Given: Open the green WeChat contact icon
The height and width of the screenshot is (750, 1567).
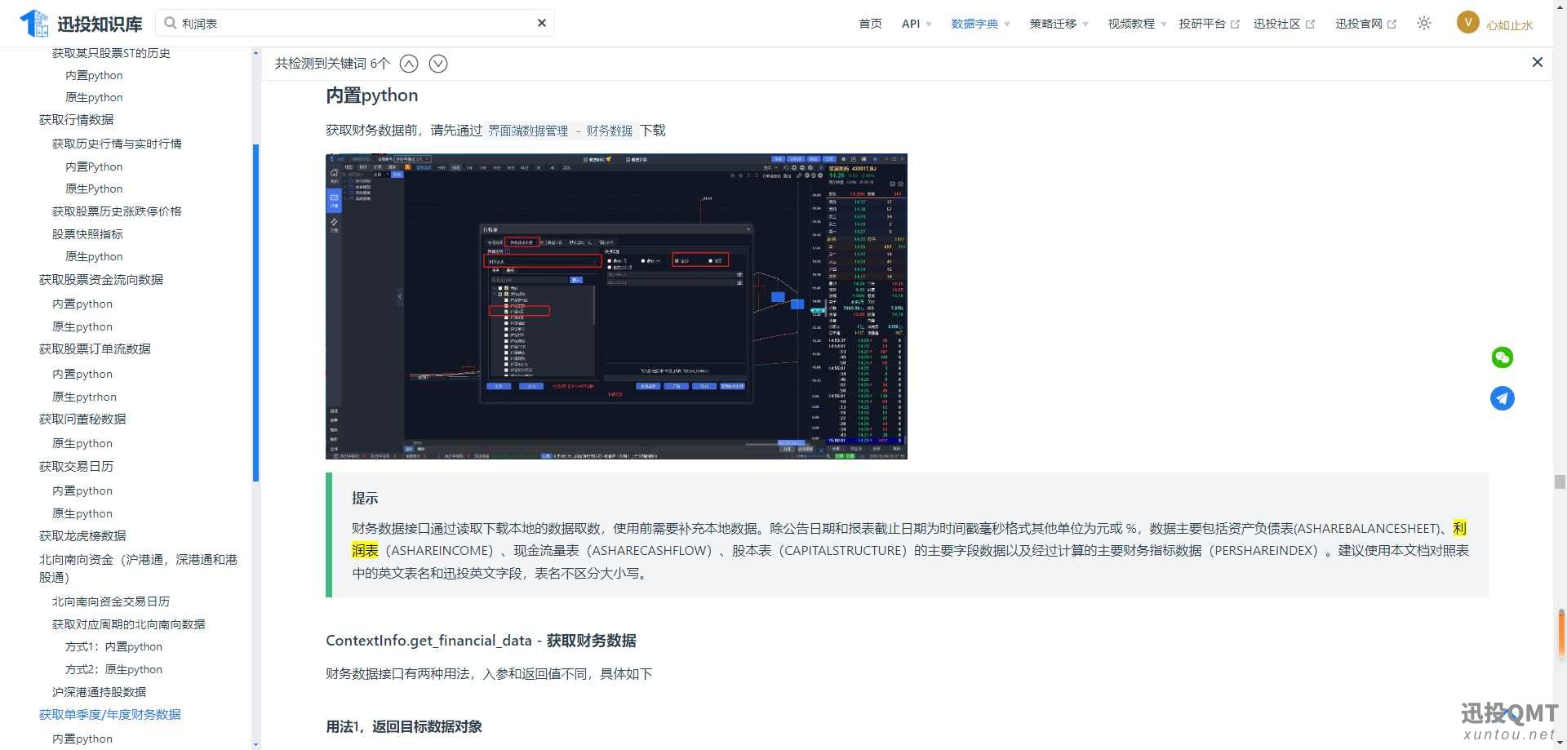Looking at the screenshot, I should 1502,357.
